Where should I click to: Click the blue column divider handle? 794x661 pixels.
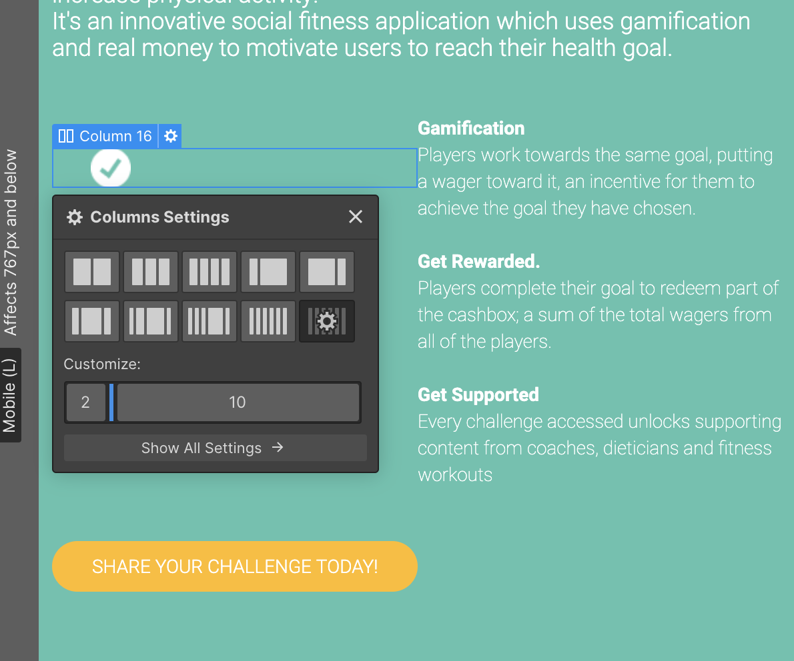point(111,402)
